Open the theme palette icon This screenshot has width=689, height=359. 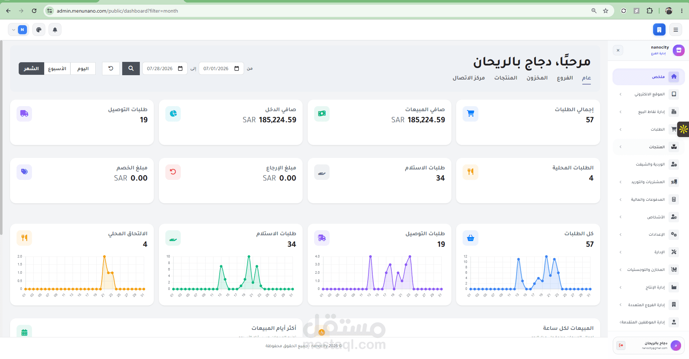39,29
